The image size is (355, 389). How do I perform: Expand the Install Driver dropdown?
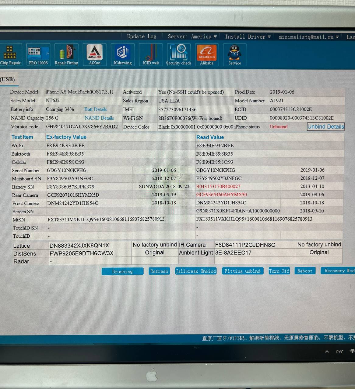click(248, 37)
